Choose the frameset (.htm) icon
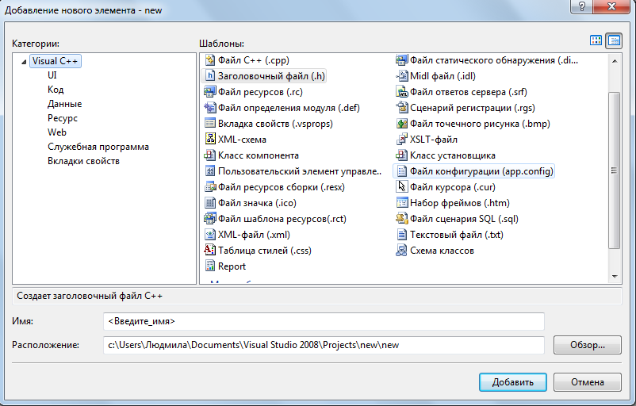Screen dimensions: 636x406 point(401,203)
